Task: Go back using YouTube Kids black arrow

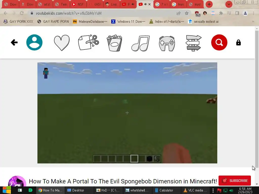Action: pos(14,42)
